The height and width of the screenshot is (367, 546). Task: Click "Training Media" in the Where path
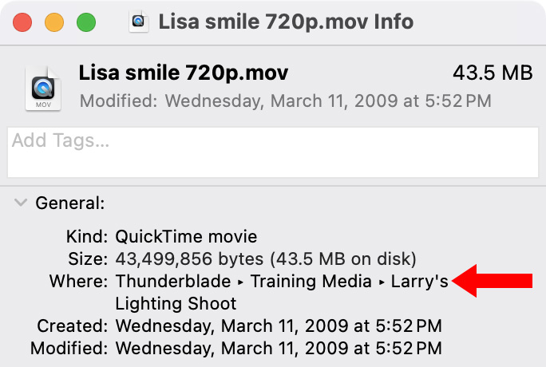(x=311, y=281)
